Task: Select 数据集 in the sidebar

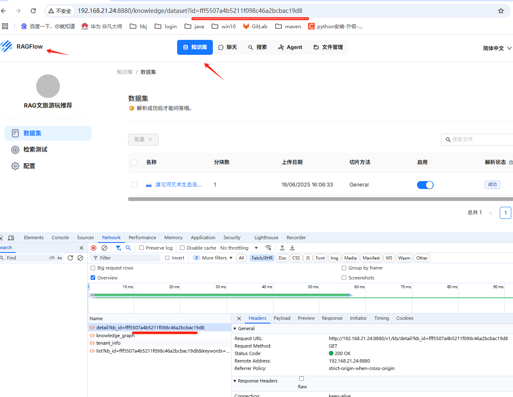Action: click(x=48, y=133)
